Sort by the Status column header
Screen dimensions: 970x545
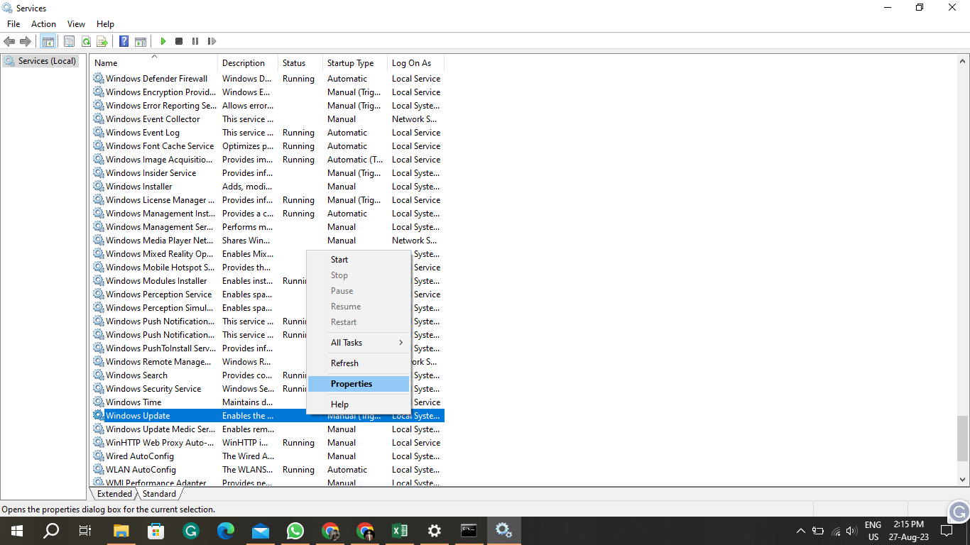tap(300, 63)
